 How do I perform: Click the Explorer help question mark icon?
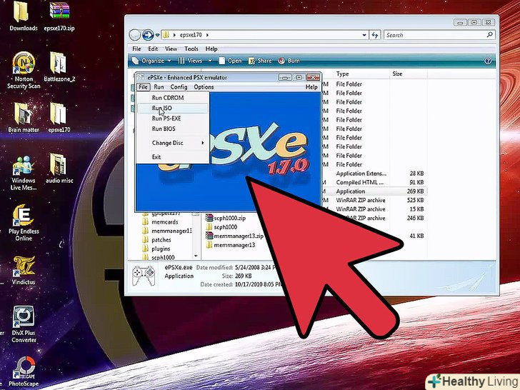pos(488,61)
